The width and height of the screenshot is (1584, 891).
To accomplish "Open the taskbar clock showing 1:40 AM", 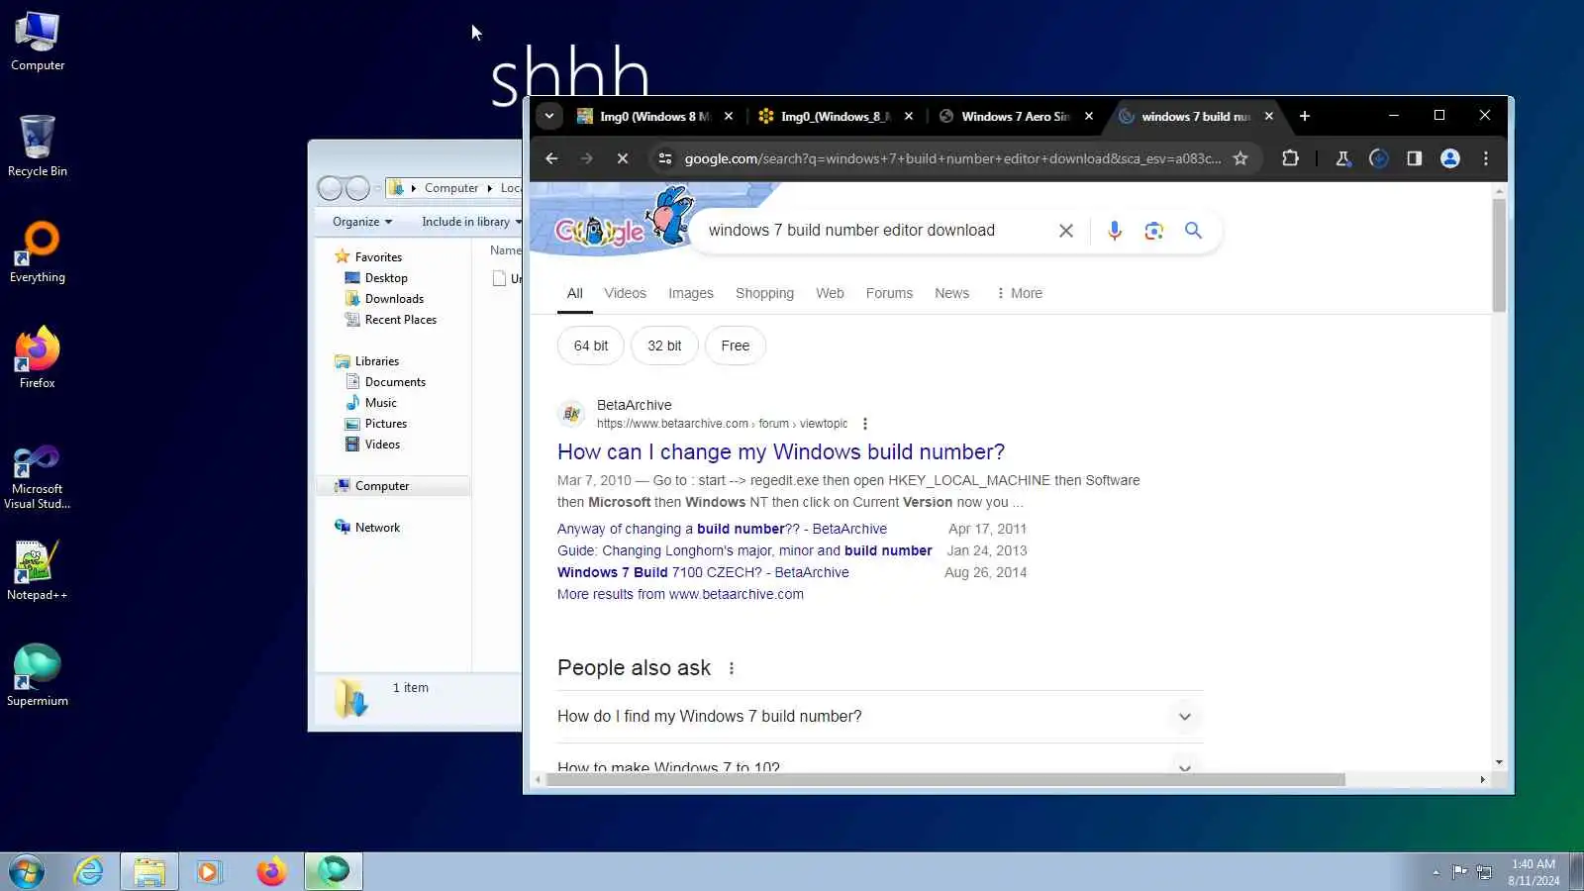I will [x=1534, y=872].
